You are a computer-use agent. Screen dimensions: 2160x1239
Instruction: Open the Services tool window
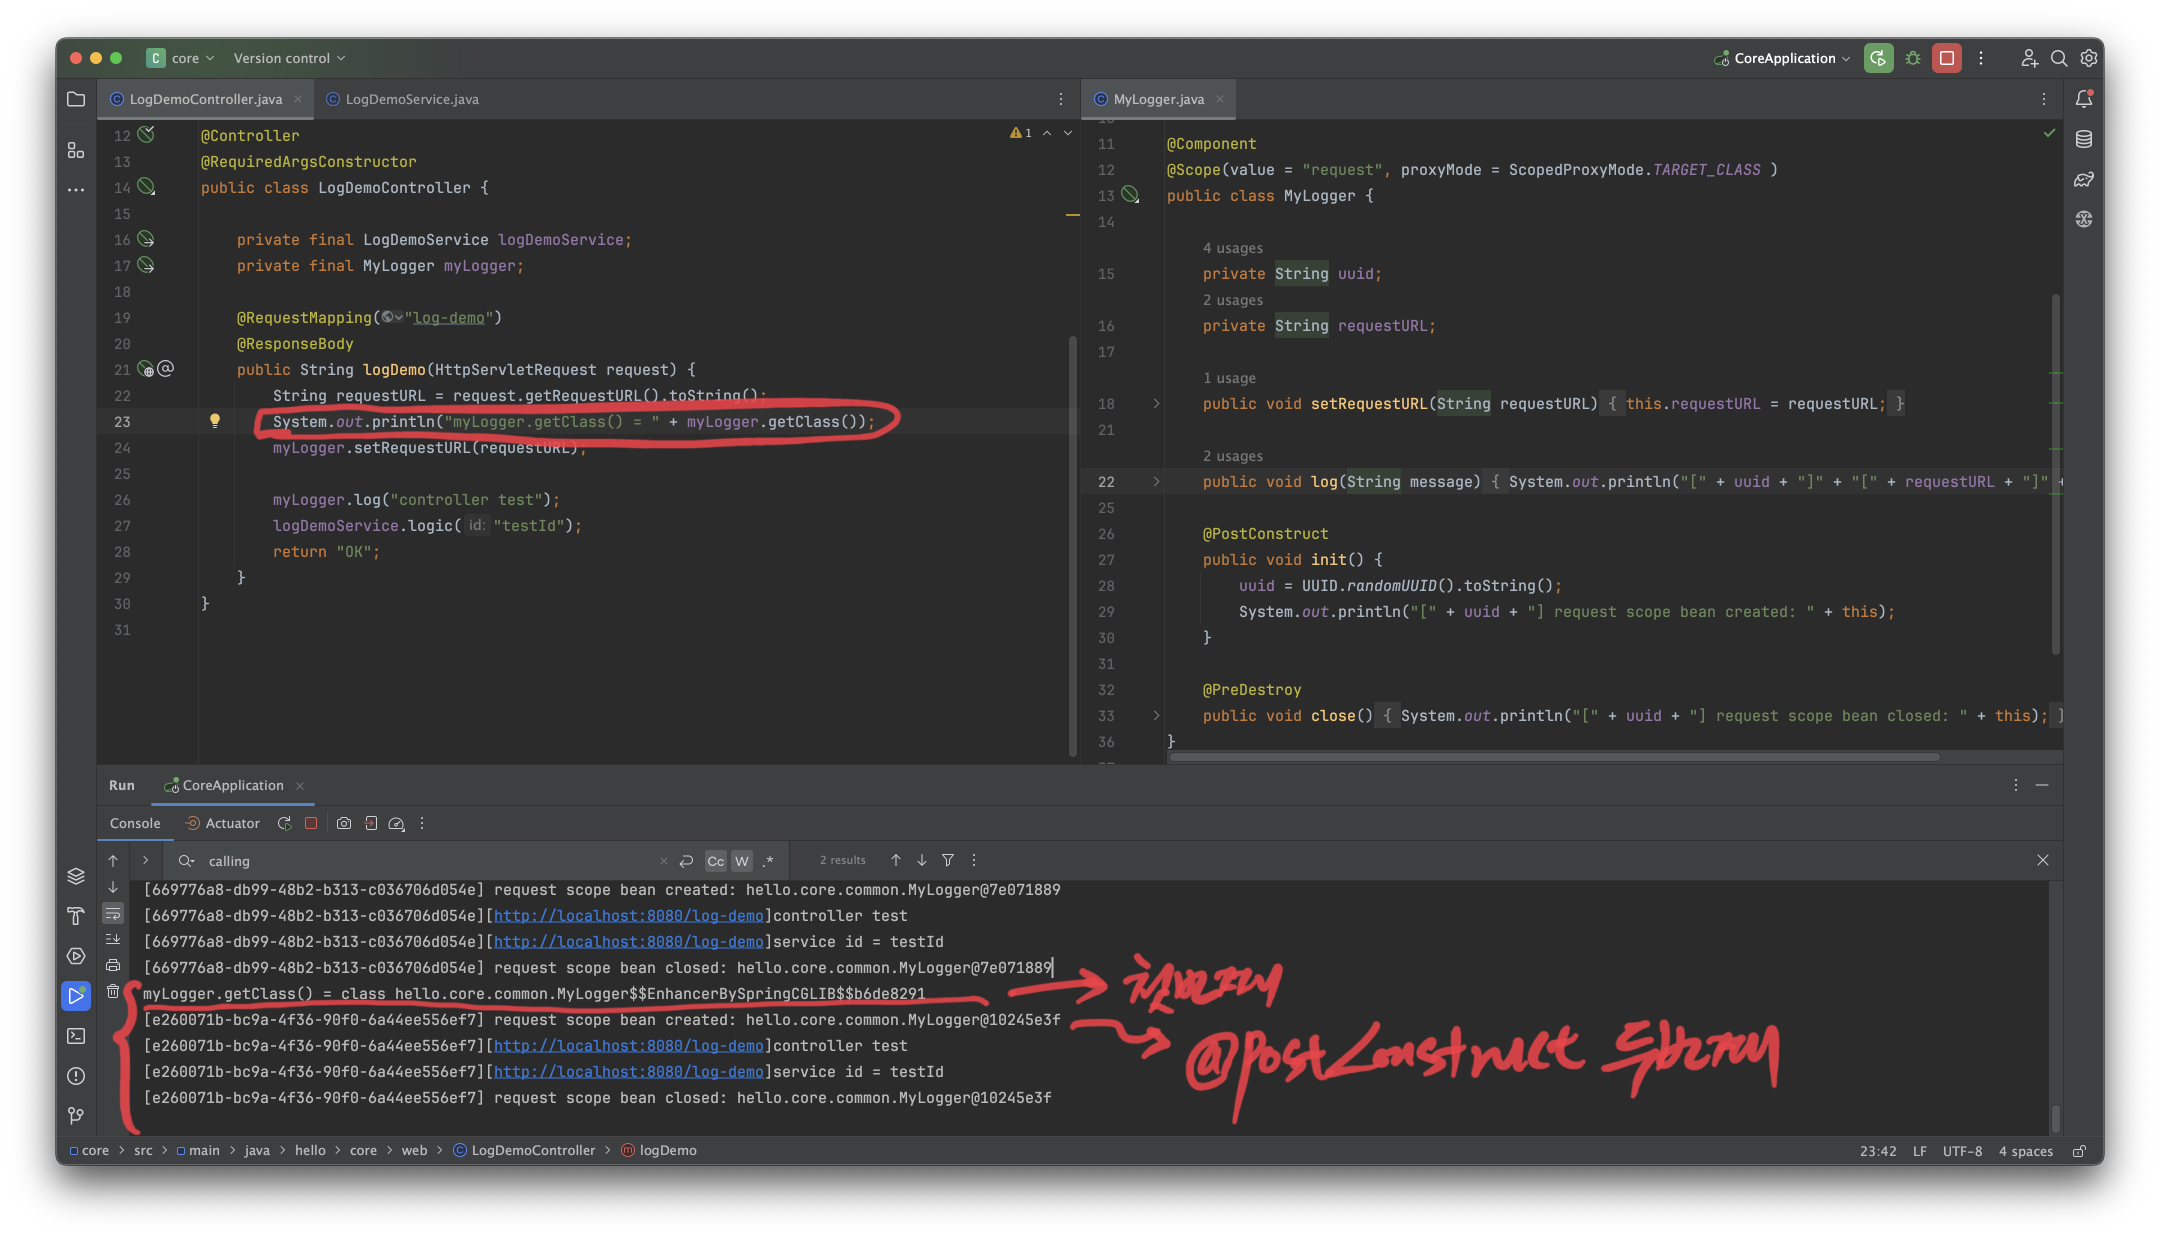75,955
